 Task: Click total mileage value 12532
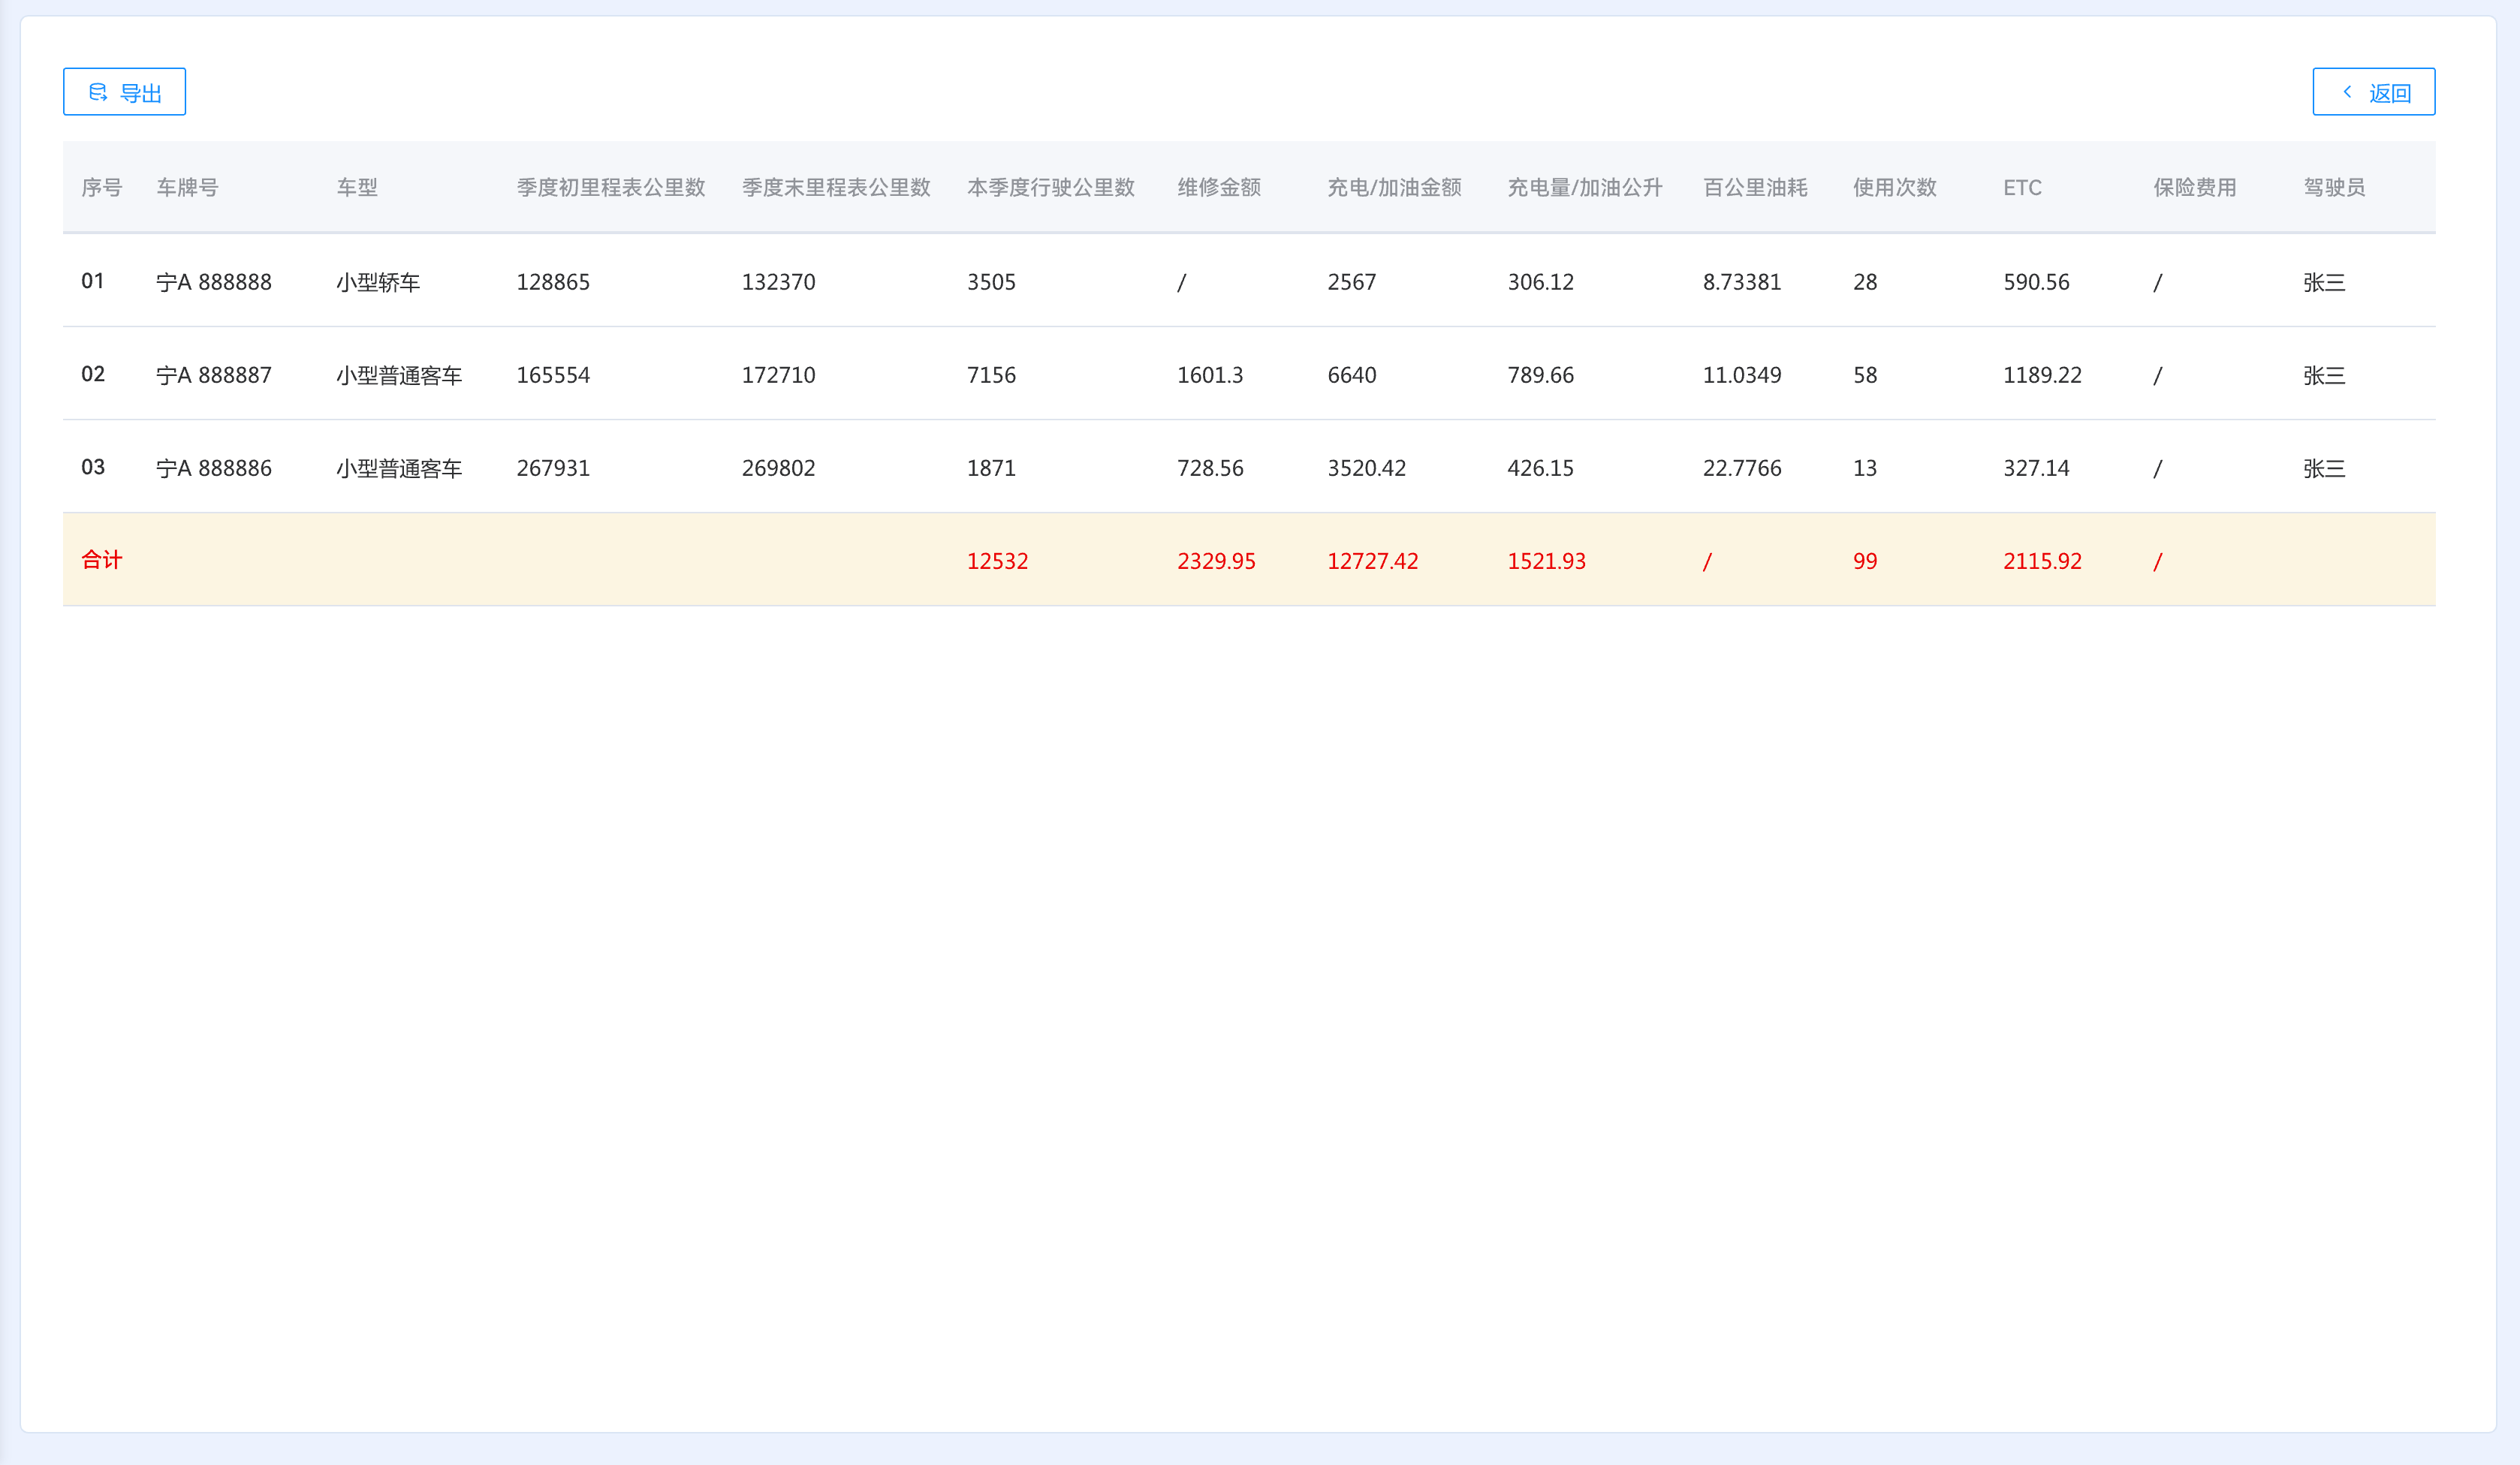997,561
